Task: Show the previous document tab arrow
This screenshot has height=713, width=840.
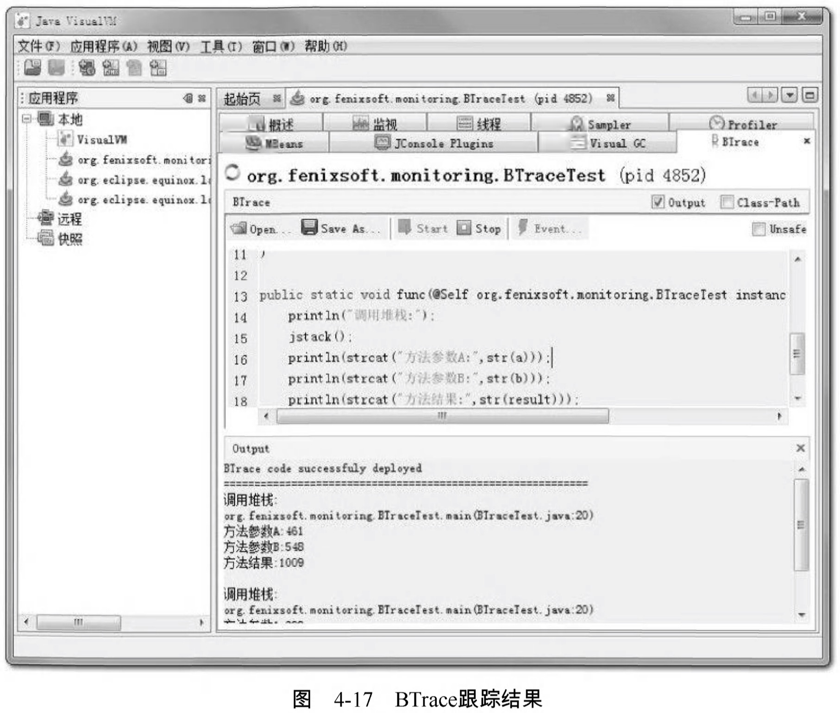Action: coord(755,95)
